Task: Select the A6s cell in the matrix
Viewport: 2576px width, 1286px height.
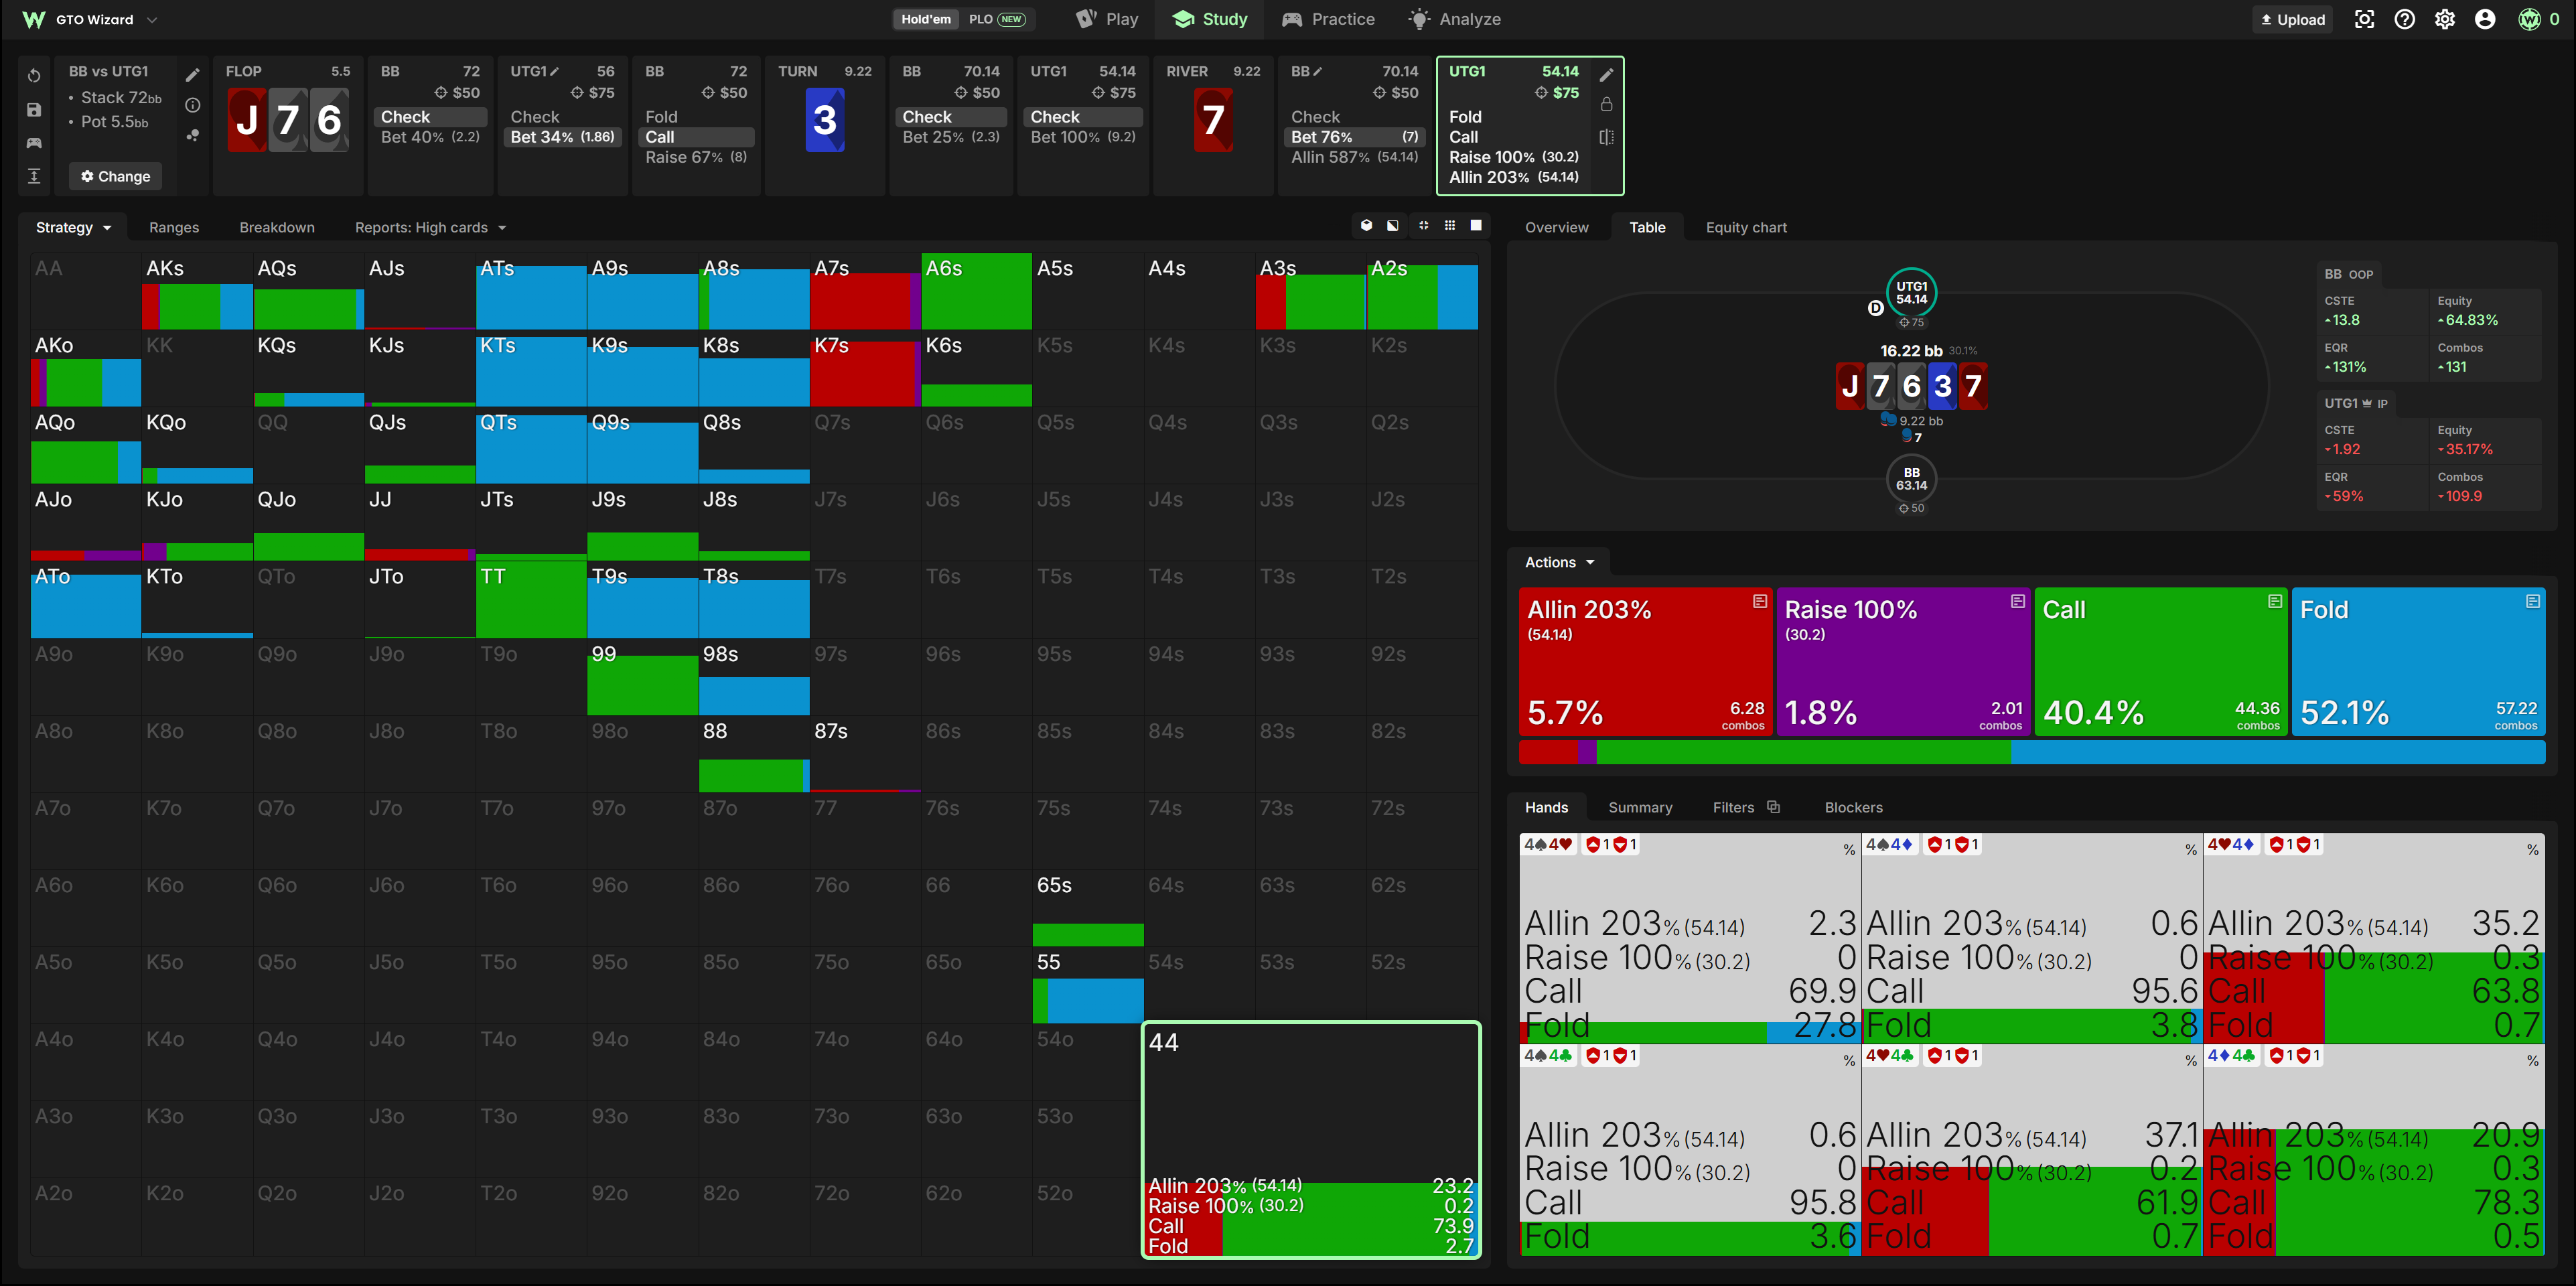Action: (976, 291)
